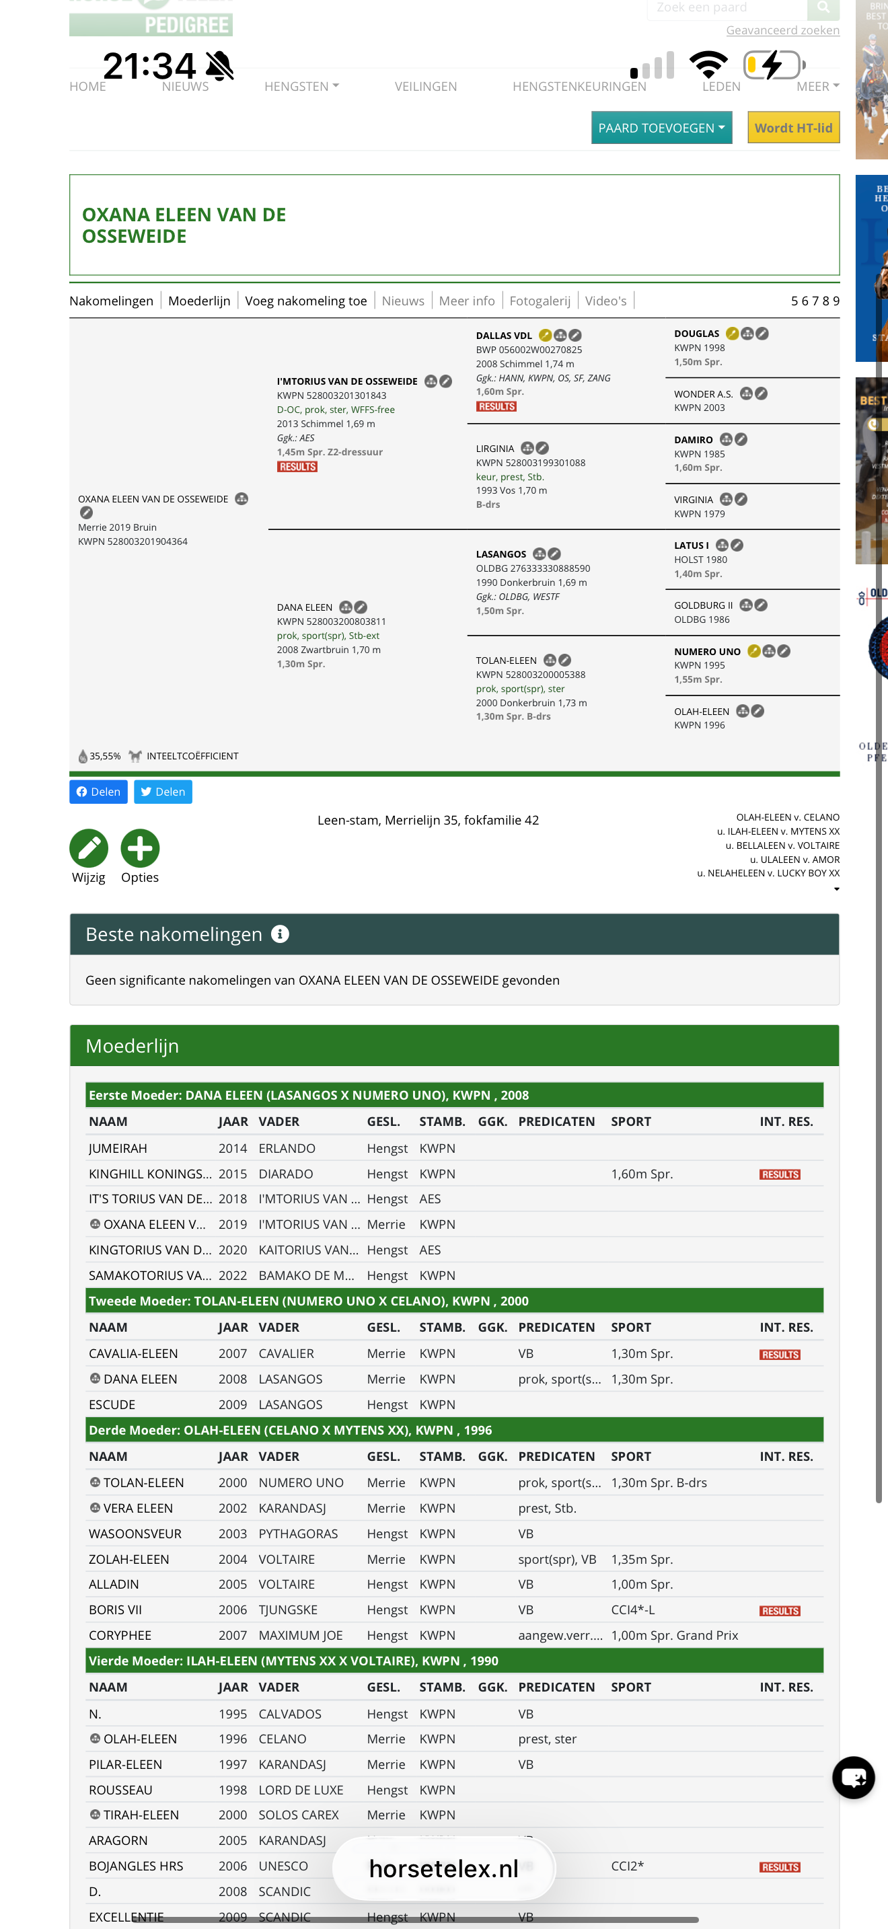Switch to the Moederlijn tab
888x1929 pixels.
(199, 301)
